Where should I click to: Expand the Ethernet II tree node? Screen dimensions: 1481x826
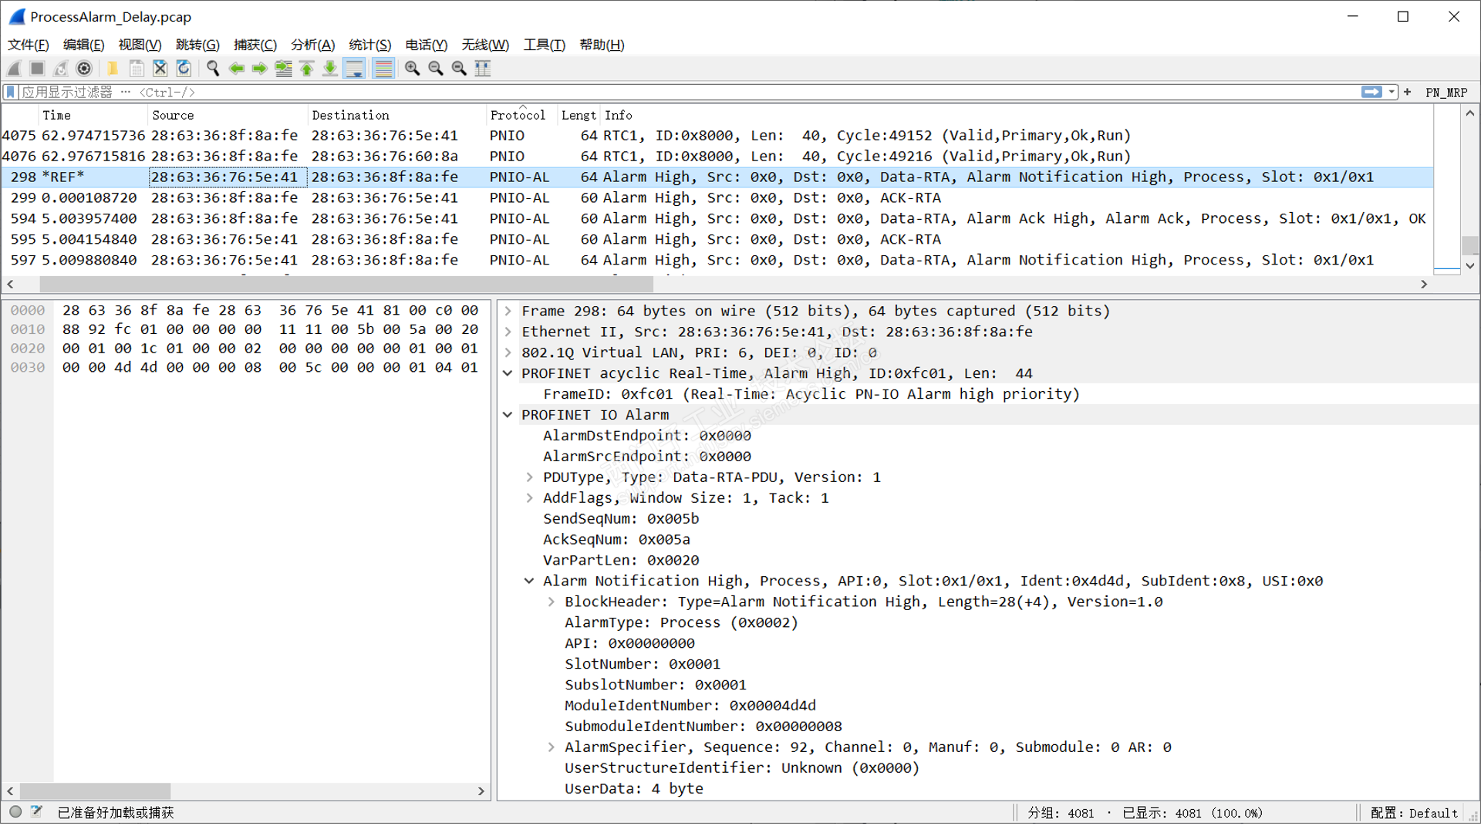pos(508,332)
